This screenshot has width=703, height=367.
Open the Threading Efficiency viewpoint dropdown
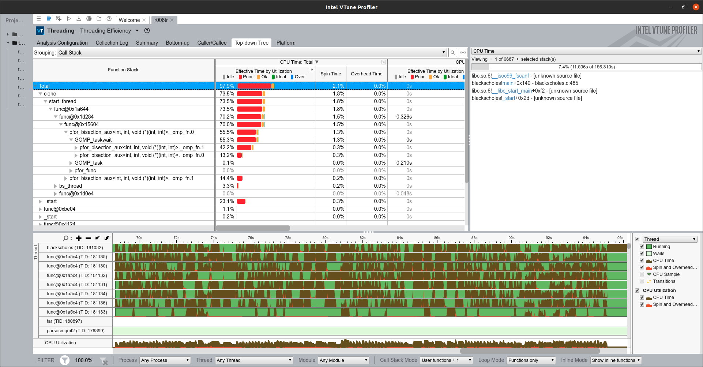pyautogui.click(x=137, y=31)
